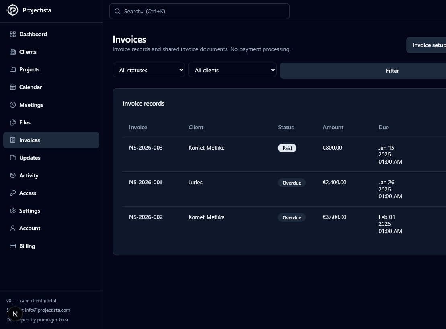Click the Dashboard grid icon
446x329 pixels.
click(13, 34)
